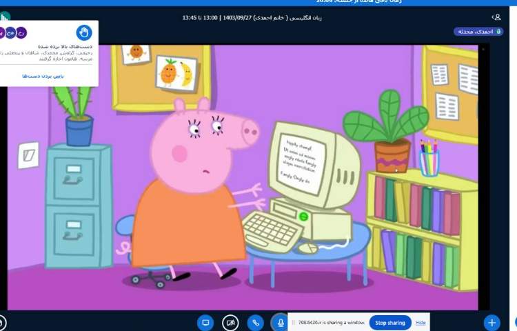Click the lower hands link (پایین بردن دست‌ها)

[43, 76]
